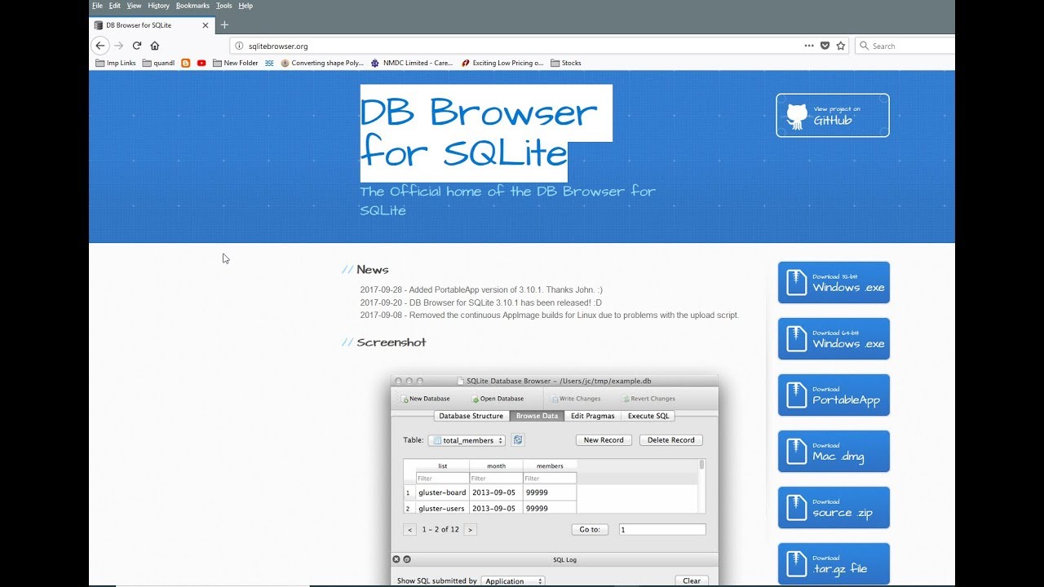Reload the page with the refresh icon
The image size is (1044, 587).
137,46
